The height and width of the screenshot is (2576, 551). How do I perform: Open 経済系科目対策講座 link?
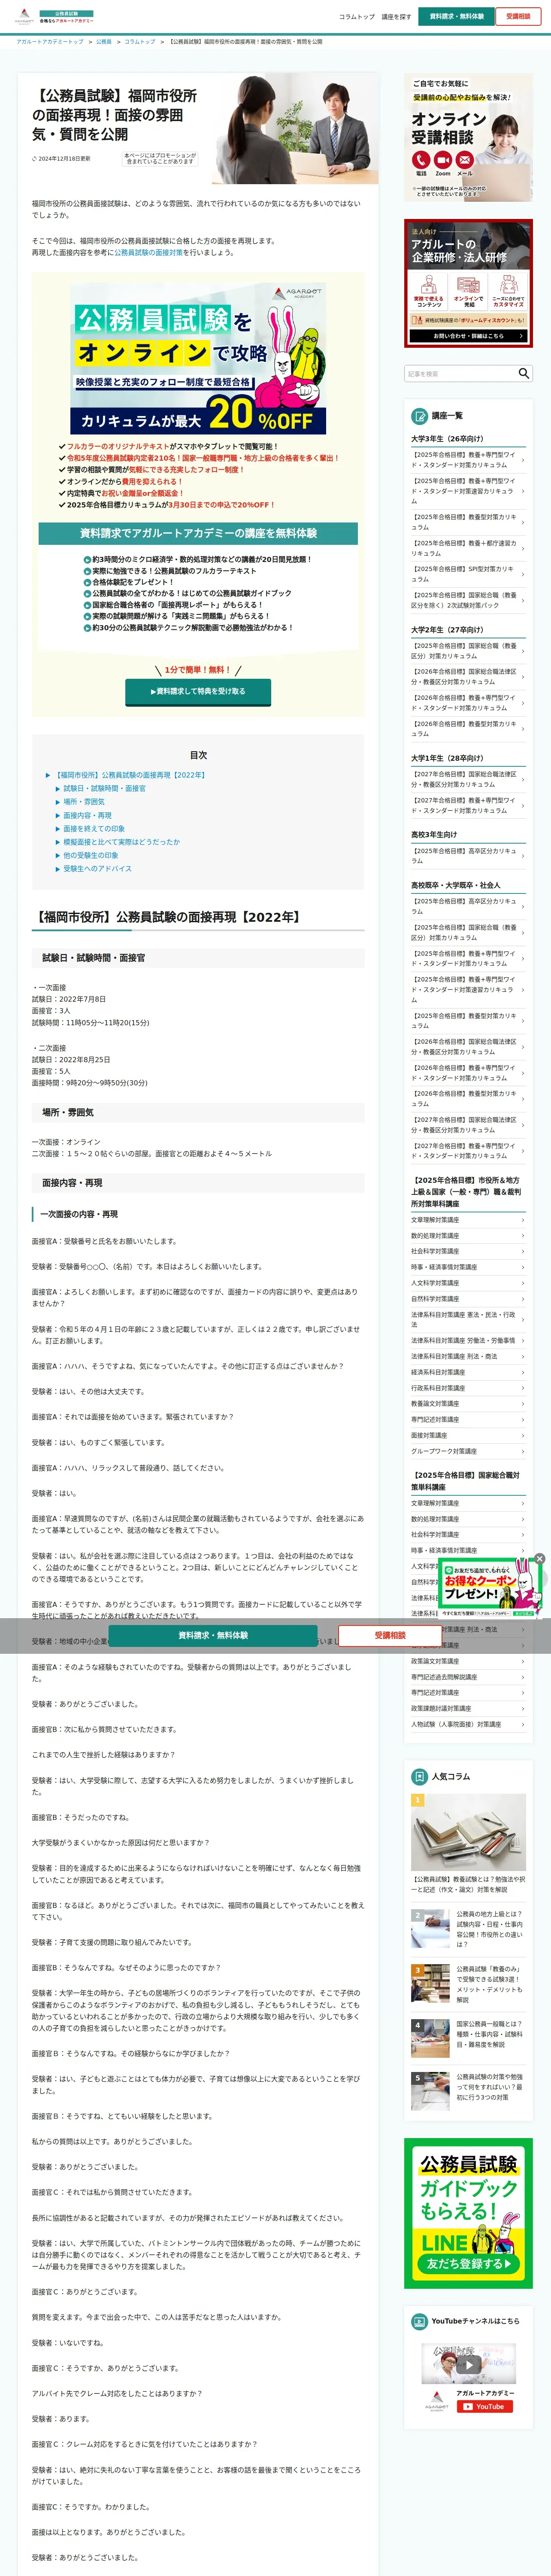pyautogui.click(x=468, y=1372)
